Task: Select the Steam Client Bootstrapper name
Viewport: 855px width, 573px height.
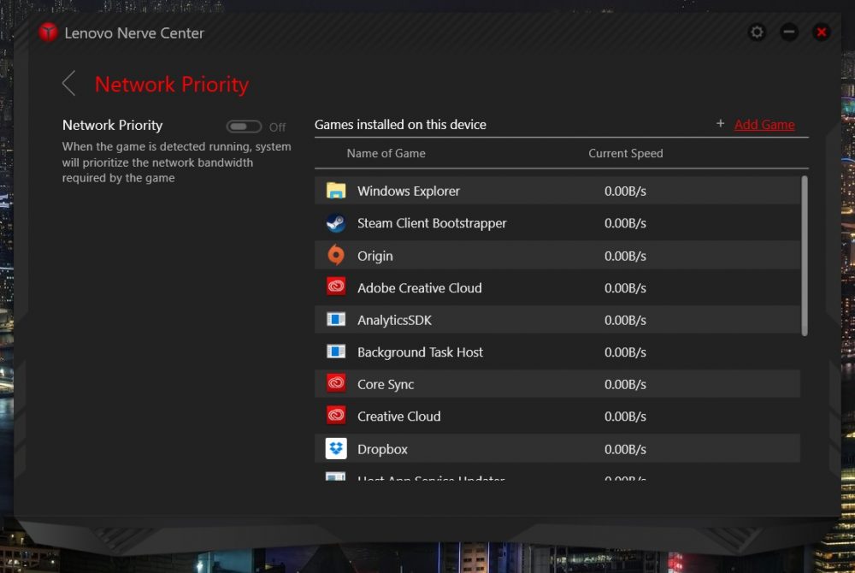Action: click(x=432, y=223)
